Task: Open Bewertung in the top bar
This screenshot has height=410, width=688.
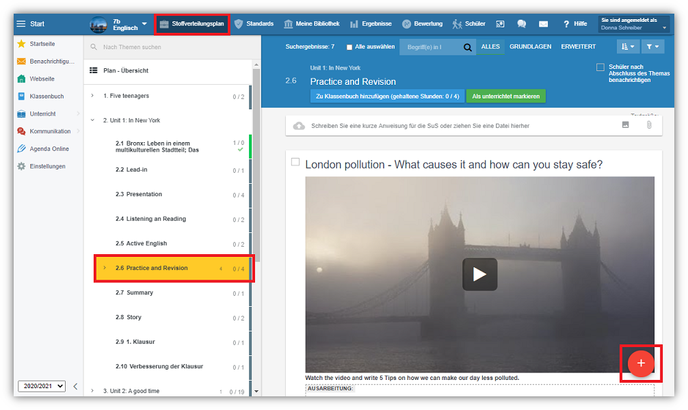Action: point(423,24)
